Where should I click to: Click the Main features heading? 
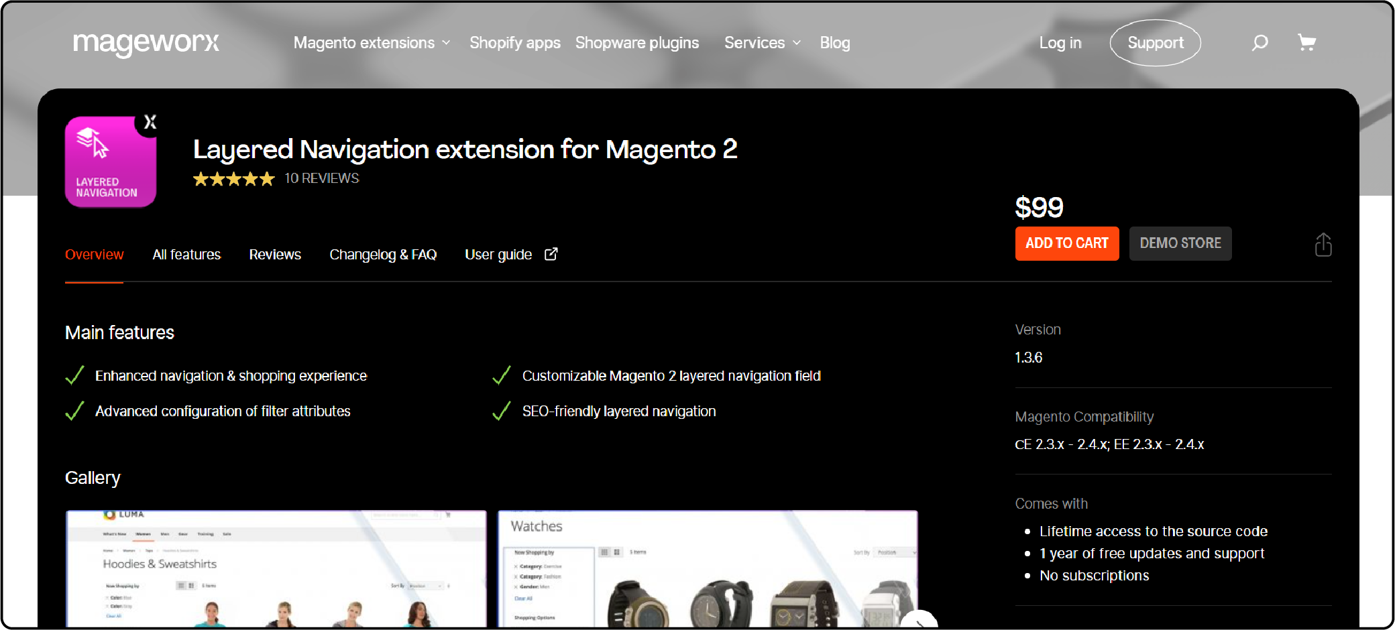[119, 332]
